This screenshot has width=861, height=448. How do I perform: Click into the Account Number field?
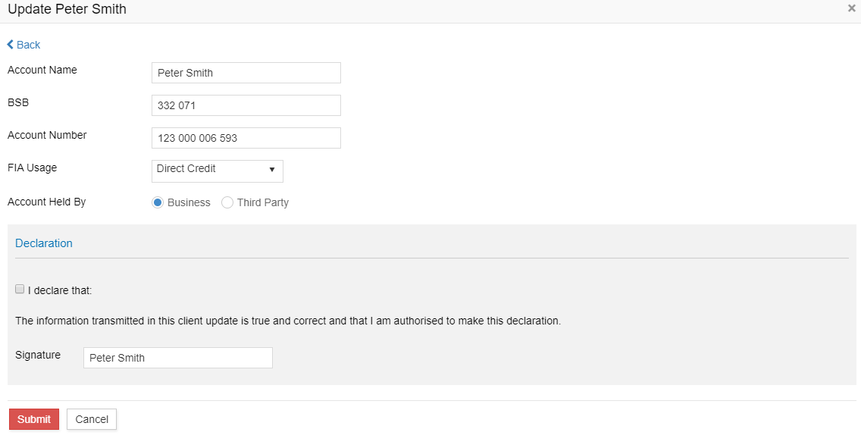pos(246,138)
